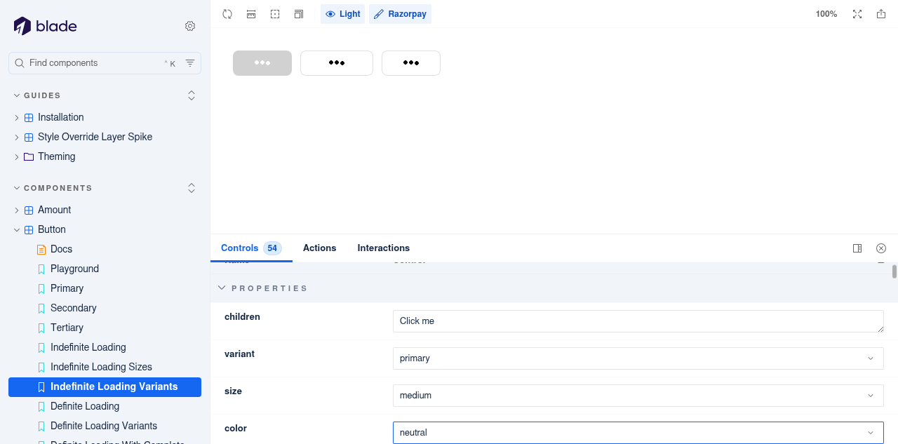Viewport: 898px width, 444px height.
Task: Open the Razorpay brand theme switcher
Action: tap(400, 14)
